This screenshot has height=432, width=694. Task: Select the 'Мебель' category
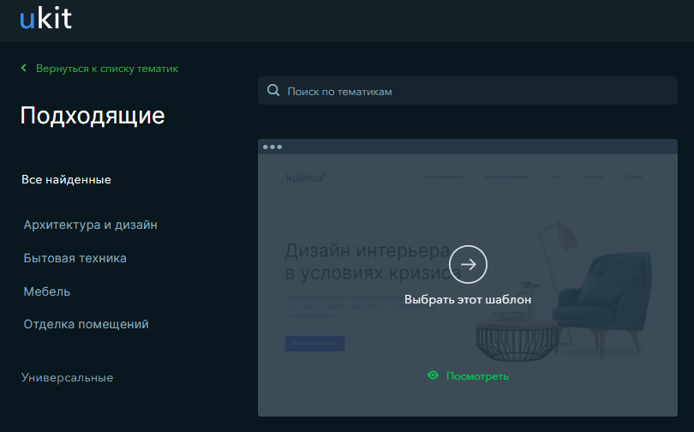coord(46,291)
